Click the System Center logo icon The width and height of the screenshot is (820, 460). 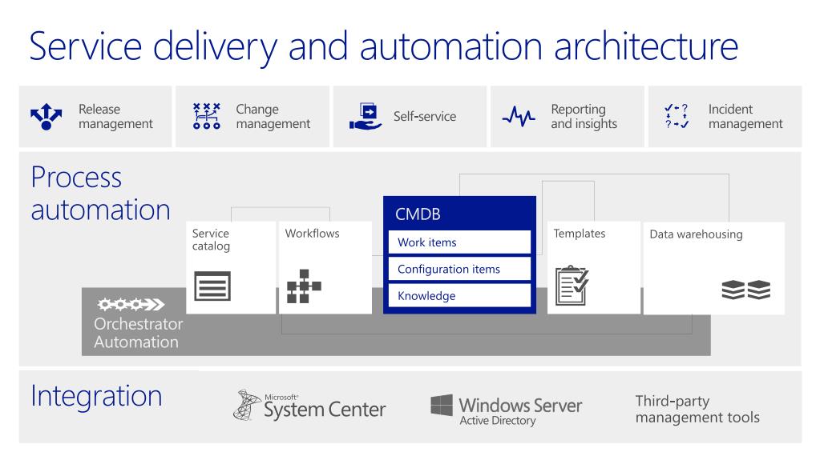(247, 405)
